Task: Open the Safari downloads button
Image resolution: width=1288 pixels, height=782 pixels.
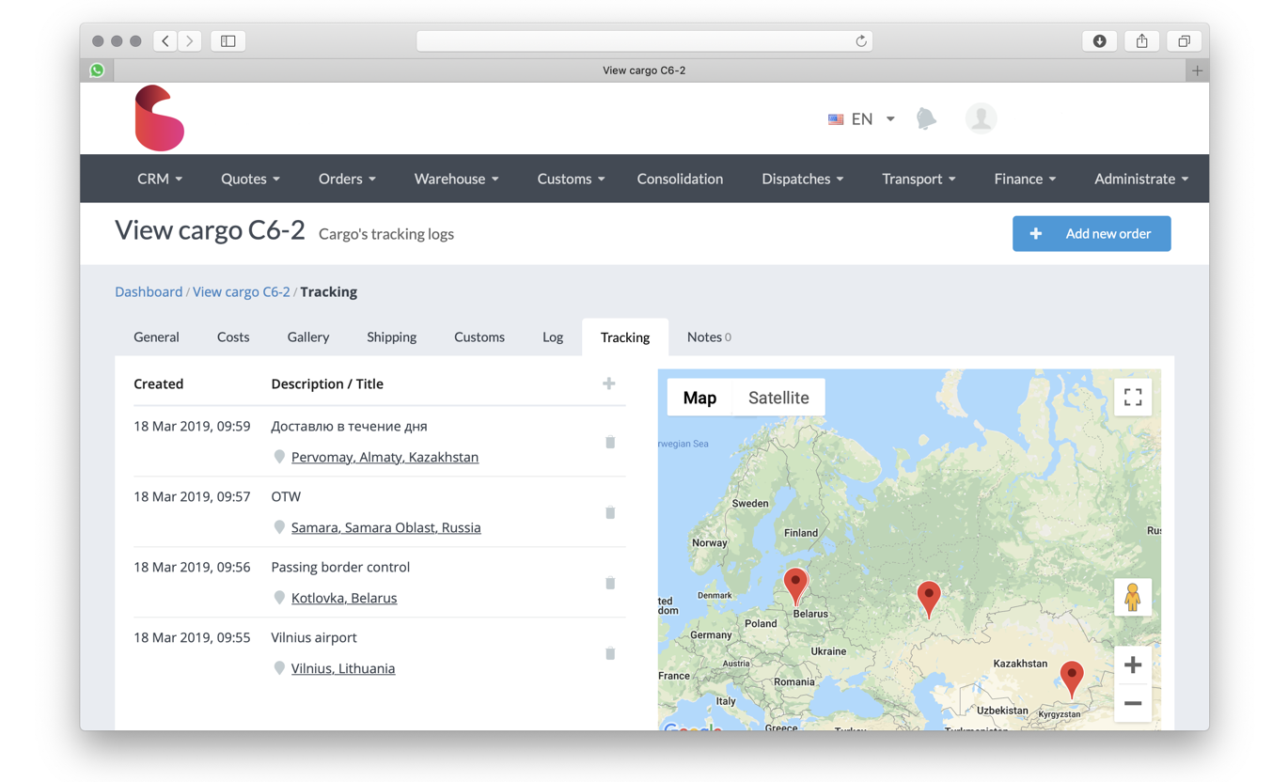Action: 1099,41
